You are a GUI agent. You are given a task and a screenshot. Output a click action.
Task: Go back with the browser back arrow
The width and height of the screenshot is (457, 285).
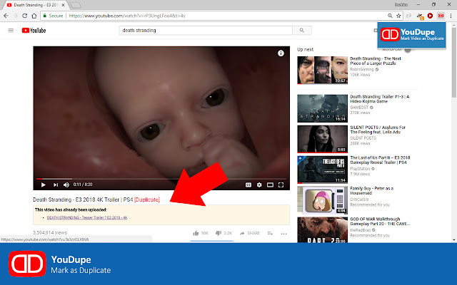click(6, 16)
